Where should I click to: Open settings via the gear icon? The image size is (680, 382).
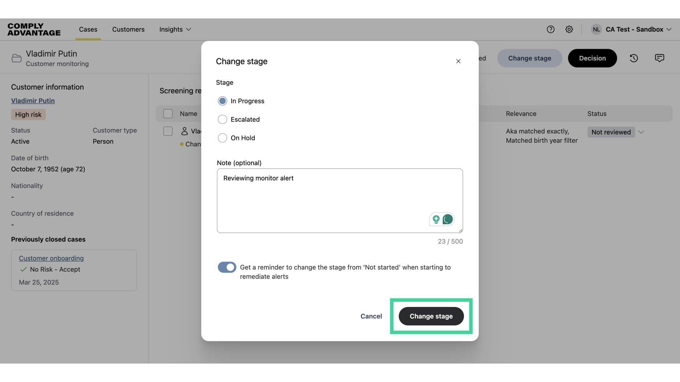569,29
